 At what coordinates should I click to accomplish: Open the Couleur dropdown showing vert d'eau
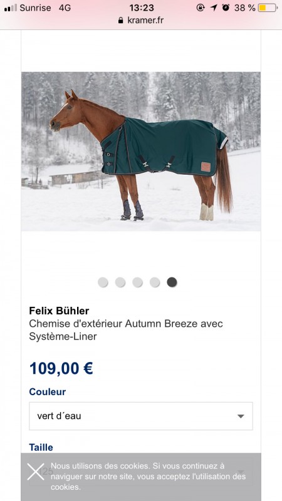coord(141,416)
